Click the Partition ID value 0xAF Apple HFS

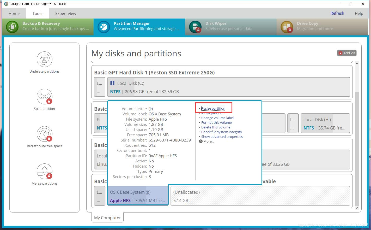163,156
